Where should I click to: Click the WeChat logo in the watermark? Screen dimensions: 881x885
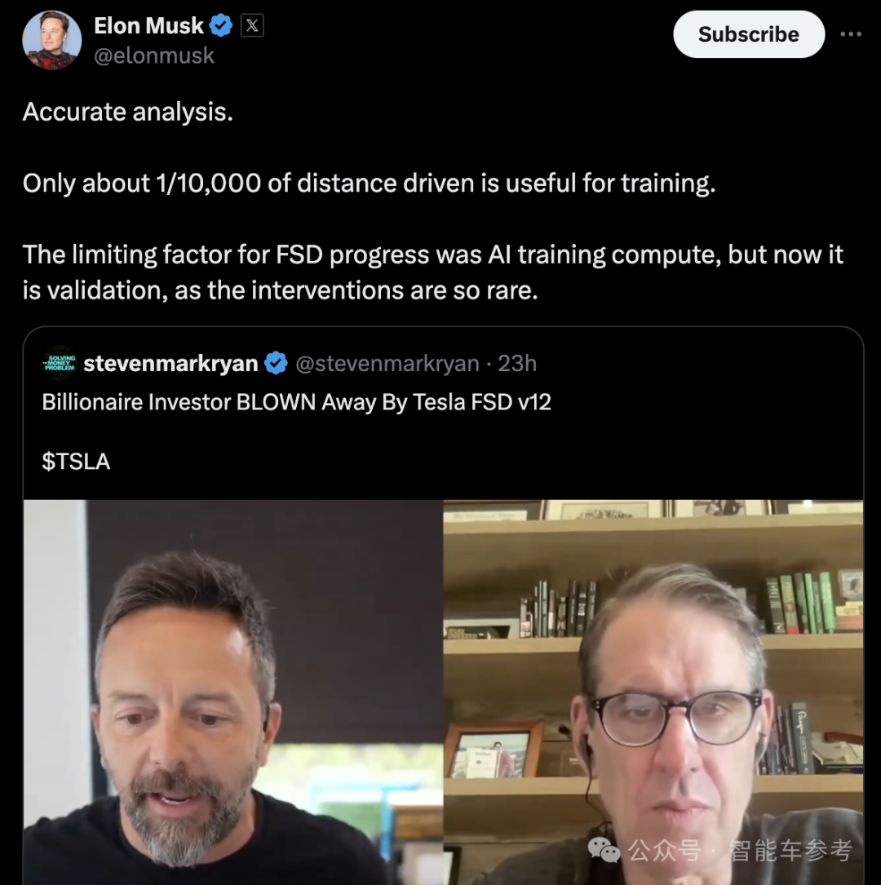coord(604,851)
